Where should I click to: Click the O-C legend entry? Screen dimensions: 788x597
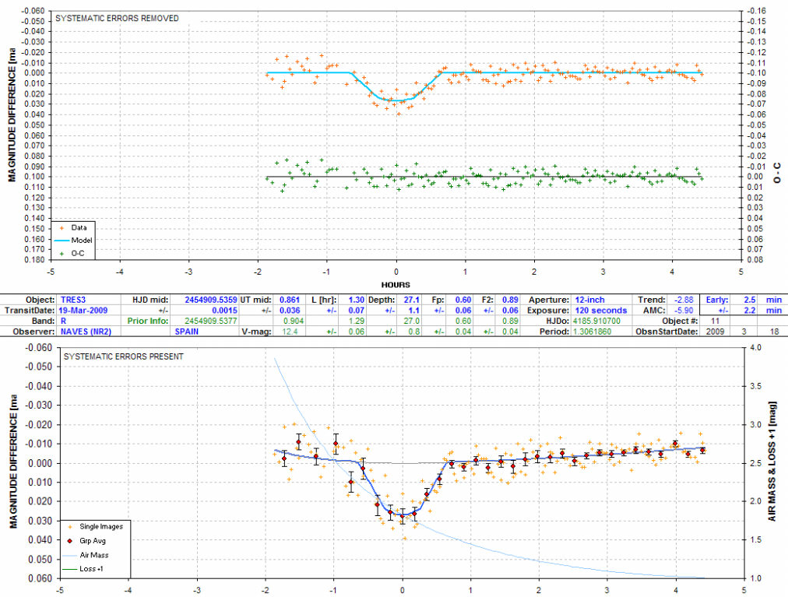(x=77, y=253)
